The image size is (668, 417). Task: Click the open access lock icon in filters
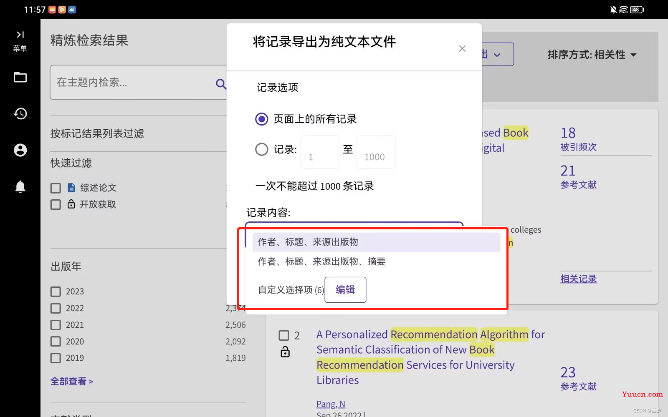[x=71, y=204]
